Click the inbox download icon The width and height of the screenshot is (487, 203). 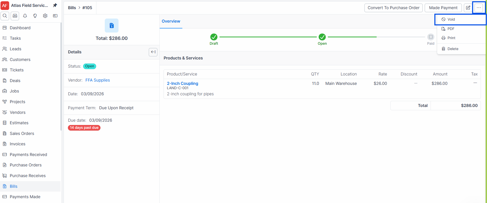(15, 16)
